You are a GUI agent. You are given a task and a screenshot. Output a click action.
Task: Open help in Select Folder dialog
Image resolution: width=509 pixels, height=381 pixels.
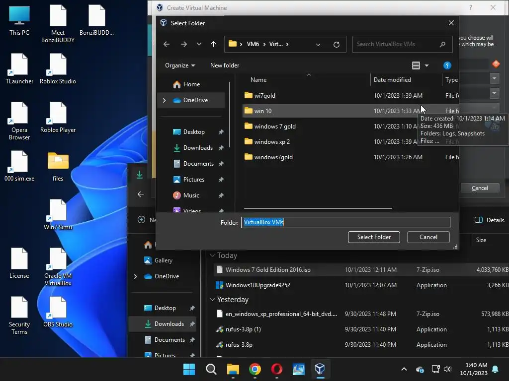(x=447, y=65)
